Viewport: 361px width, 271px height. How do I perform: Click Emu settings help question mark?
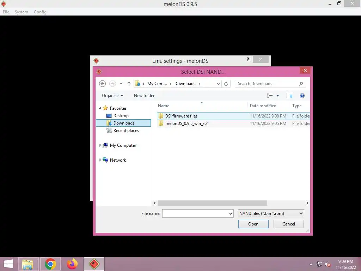248,59
